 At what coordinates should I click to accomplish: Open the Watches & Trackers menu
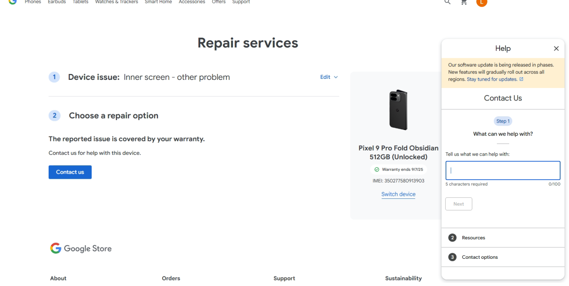117,2
